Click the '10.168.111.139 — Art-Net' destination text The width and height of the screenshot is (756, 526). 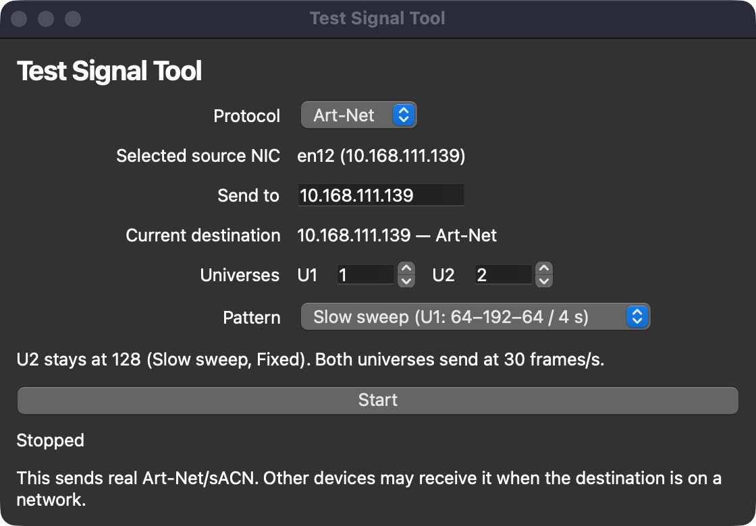tap(397, 235)
